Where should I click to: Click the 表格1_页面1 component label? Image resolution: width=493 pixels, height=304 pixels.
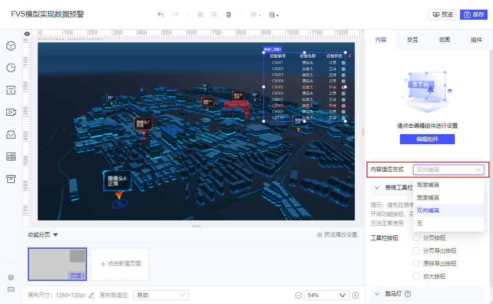click(x=272, y=49)
